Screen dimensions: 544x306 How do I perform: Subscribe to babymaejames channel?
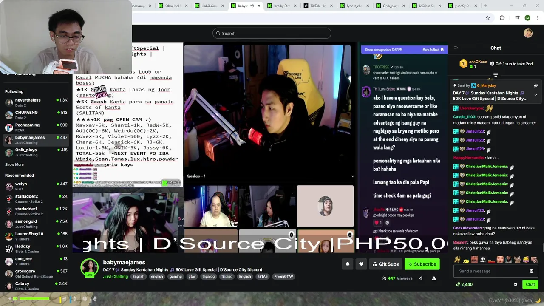pyautogui.click(x=422, y=264)
